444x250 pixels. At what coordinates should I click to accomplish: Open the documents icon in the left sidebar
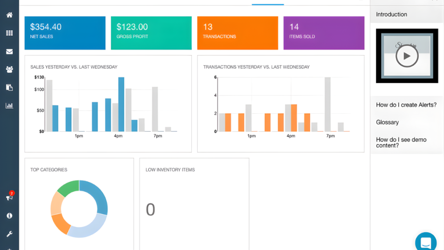click(x=9, y=87)
